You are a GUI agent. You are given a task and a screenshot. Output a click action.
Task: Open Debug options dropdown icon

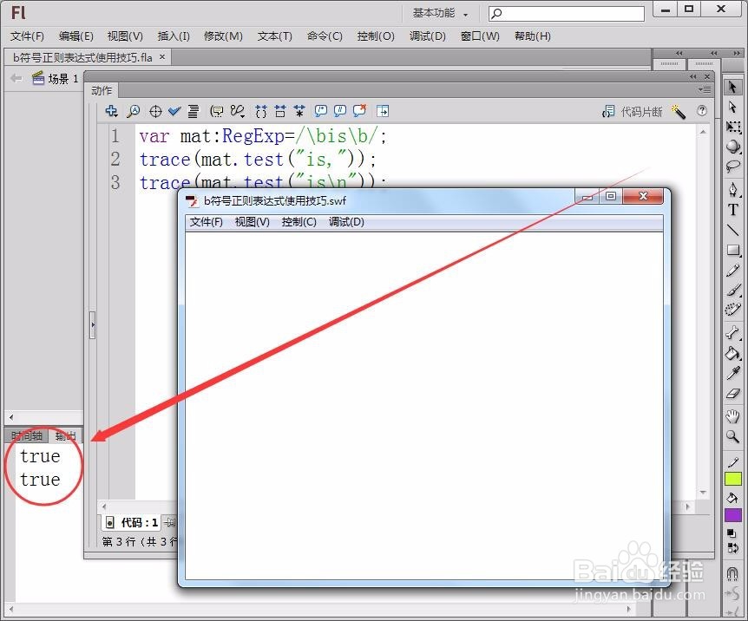[238, 111]
